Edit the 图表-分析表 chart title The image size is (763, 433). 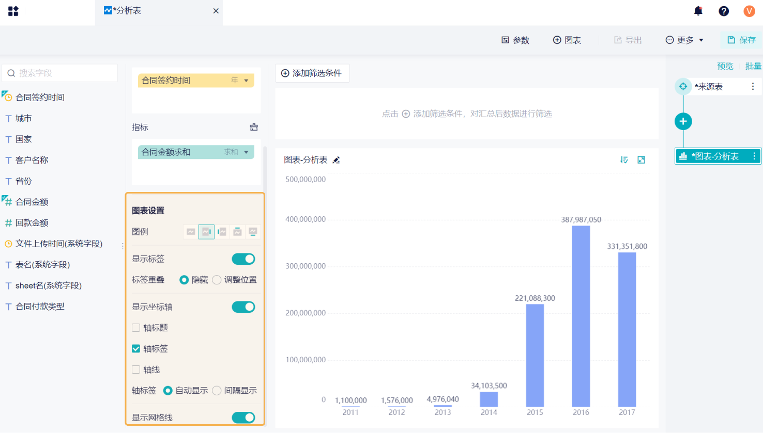click(337, 160)
